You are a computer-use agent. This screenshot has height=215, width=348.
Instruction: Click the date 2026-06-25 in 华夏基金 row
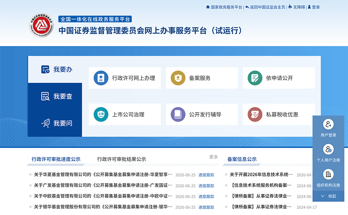[185, 175]
